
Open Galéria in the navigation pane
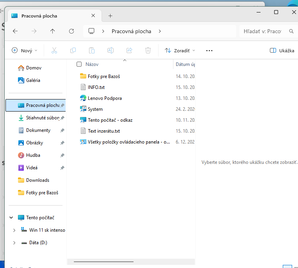pos(29,80)
